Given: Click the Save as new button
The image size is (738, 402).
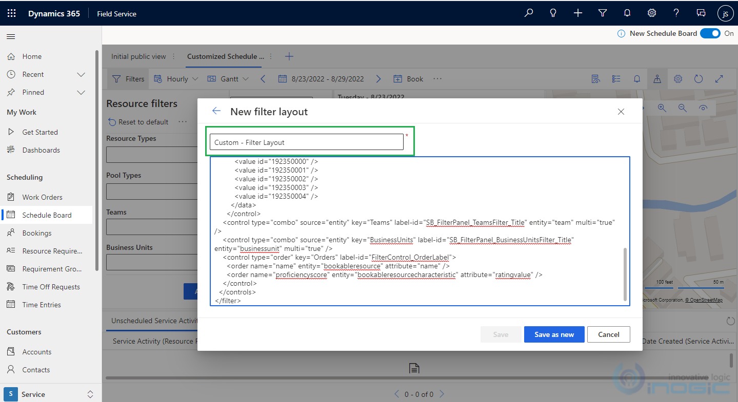Looking at the screenshot, I should click(554, 334).
